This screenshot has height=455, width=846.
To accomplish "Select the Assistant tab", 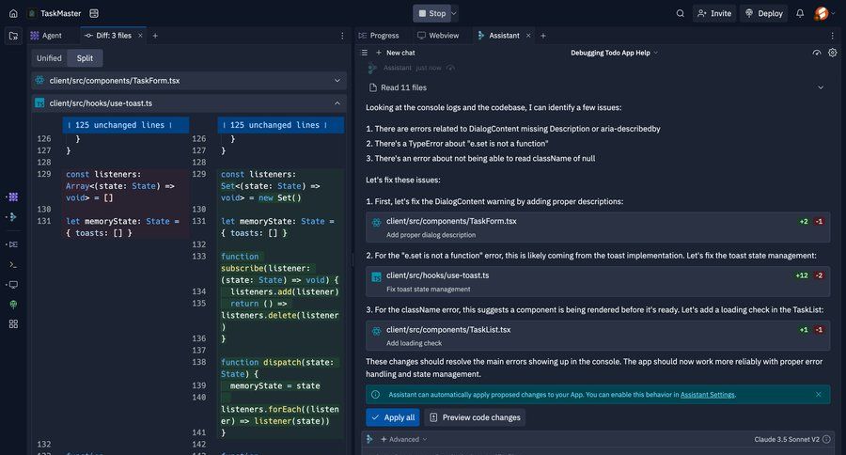I will point(498,36).
